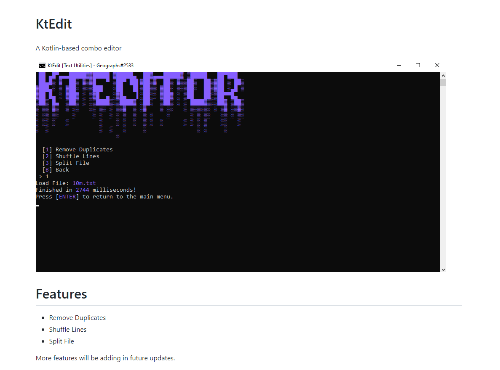Click the blinking cursor in the console
The image size is (500, 370).
37,205
